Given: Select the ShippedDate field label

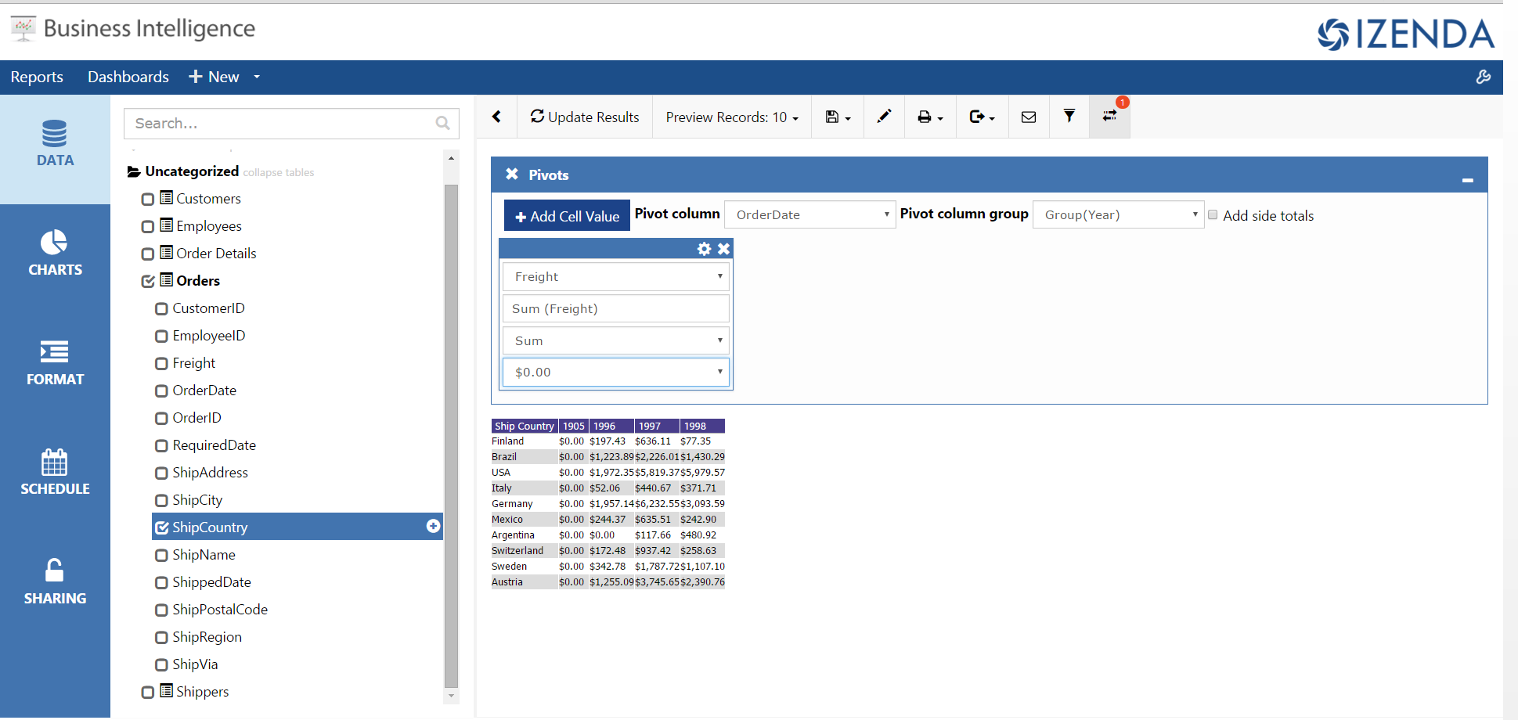Looking at the screenshot, I should 211,582.
